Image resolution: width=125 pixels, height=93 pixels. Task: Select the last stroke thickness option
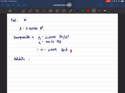(x=105, y=11)
